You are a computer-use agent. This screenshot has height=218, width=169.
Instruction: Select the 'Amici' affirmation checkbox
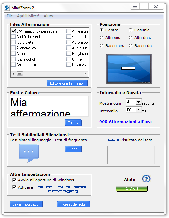coord(13,53)
